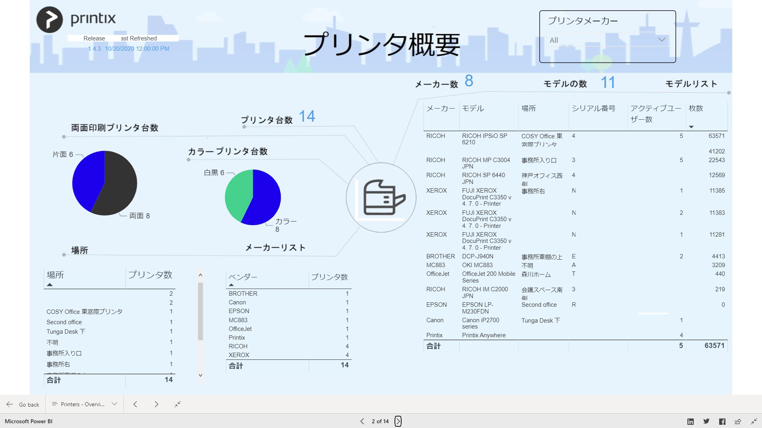Select MC883 row in vendor list

click(x=289, y=320)
